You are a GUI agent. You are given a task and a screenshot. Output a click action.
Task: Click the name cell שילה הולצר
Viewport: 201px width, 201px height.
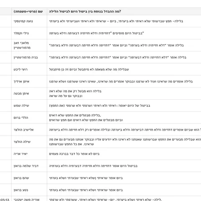pos(29,142)
